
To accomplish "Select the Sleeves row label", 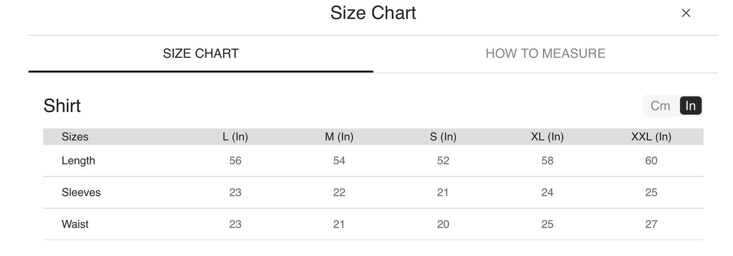I will 81,192.
